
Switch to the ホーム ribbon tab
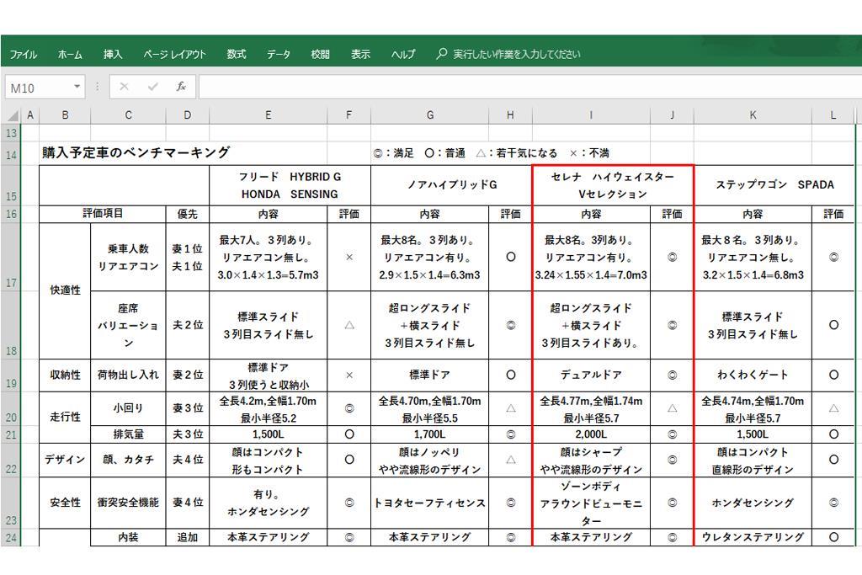pos(70,55)
